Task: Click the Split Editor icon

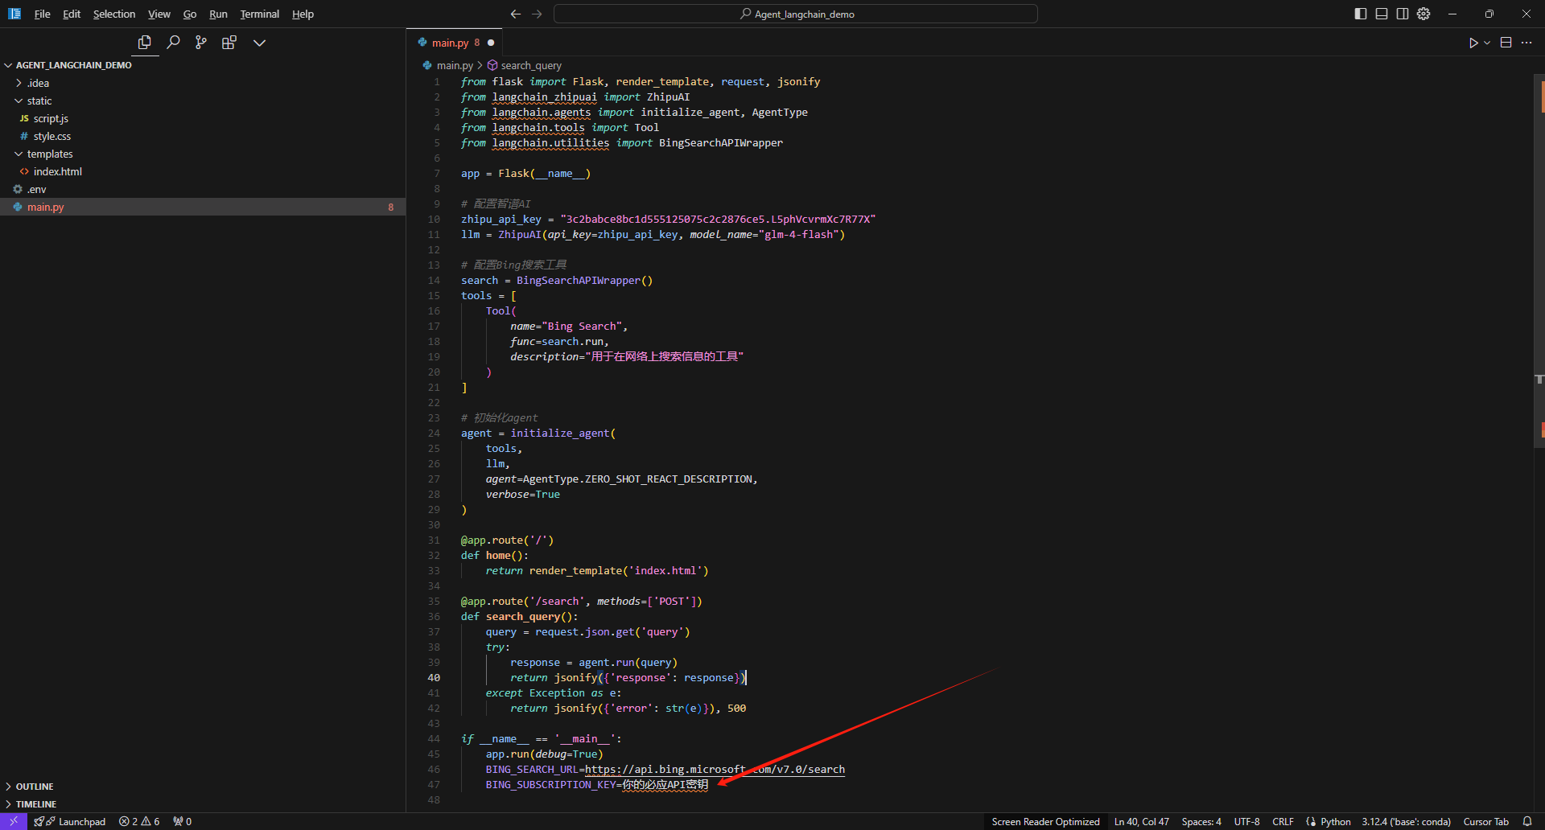Action: [1506, 43]
